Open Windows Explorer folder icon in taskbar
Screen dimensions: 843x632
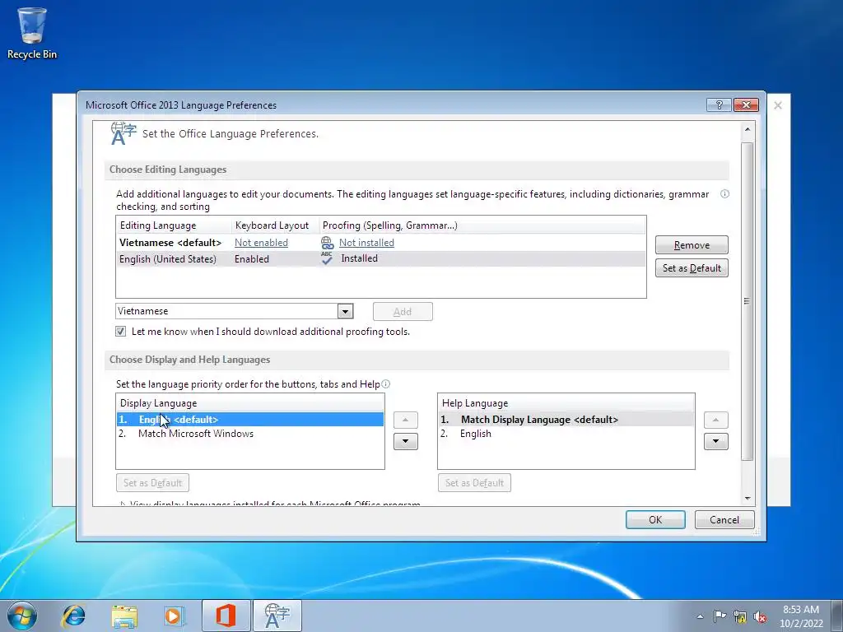[124, 616]
